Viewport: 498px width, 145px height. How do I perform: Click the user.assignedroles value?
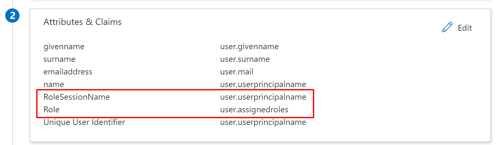pos(254,110)
